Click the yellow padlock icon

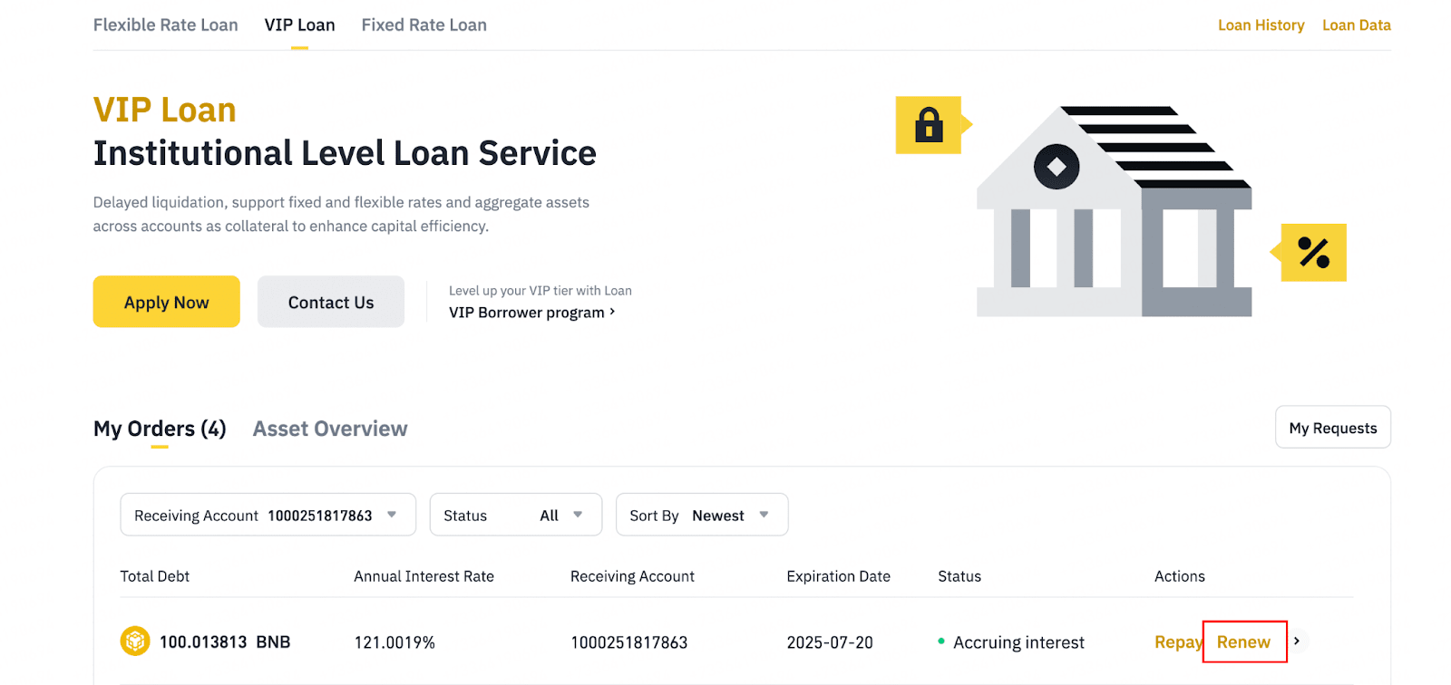pyautogui.click(x=929, y=125)
